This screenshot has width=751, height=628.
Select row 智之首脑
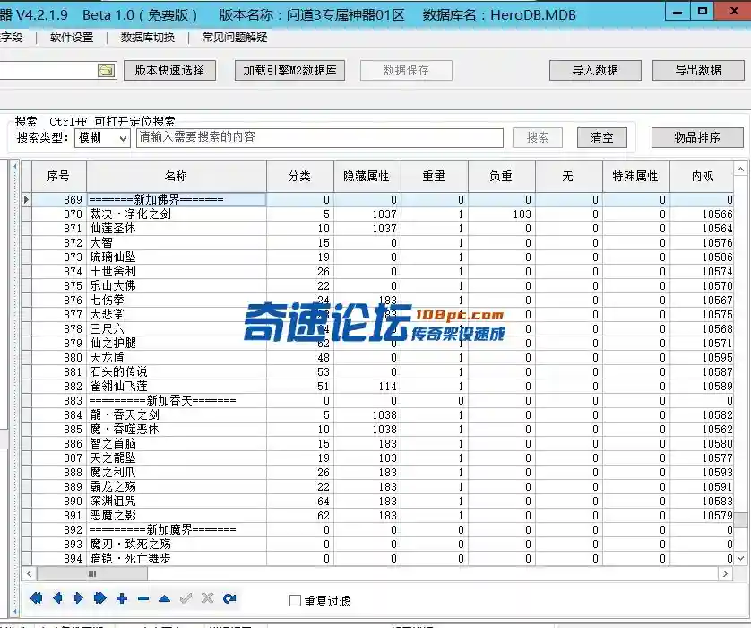coord(377,443)
